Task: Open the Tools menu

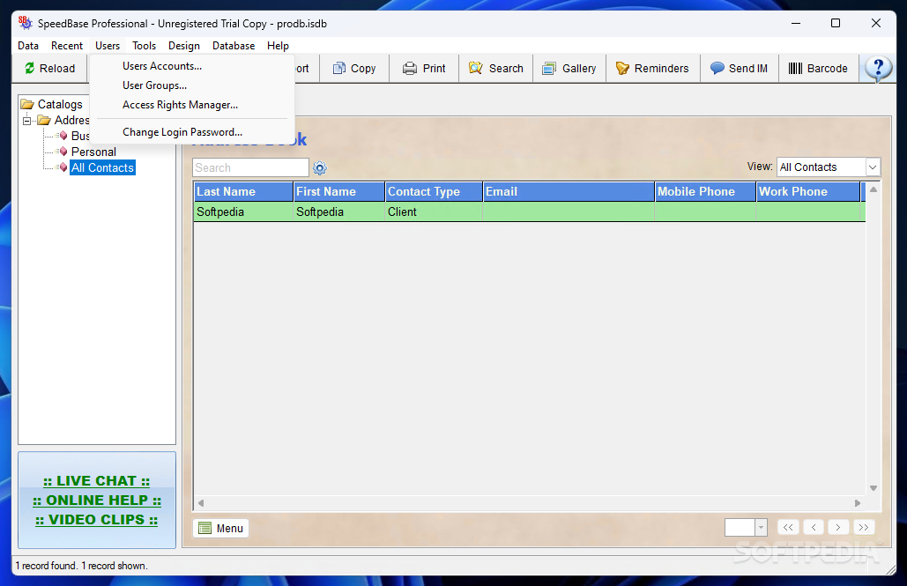Action: pos(144,46)
